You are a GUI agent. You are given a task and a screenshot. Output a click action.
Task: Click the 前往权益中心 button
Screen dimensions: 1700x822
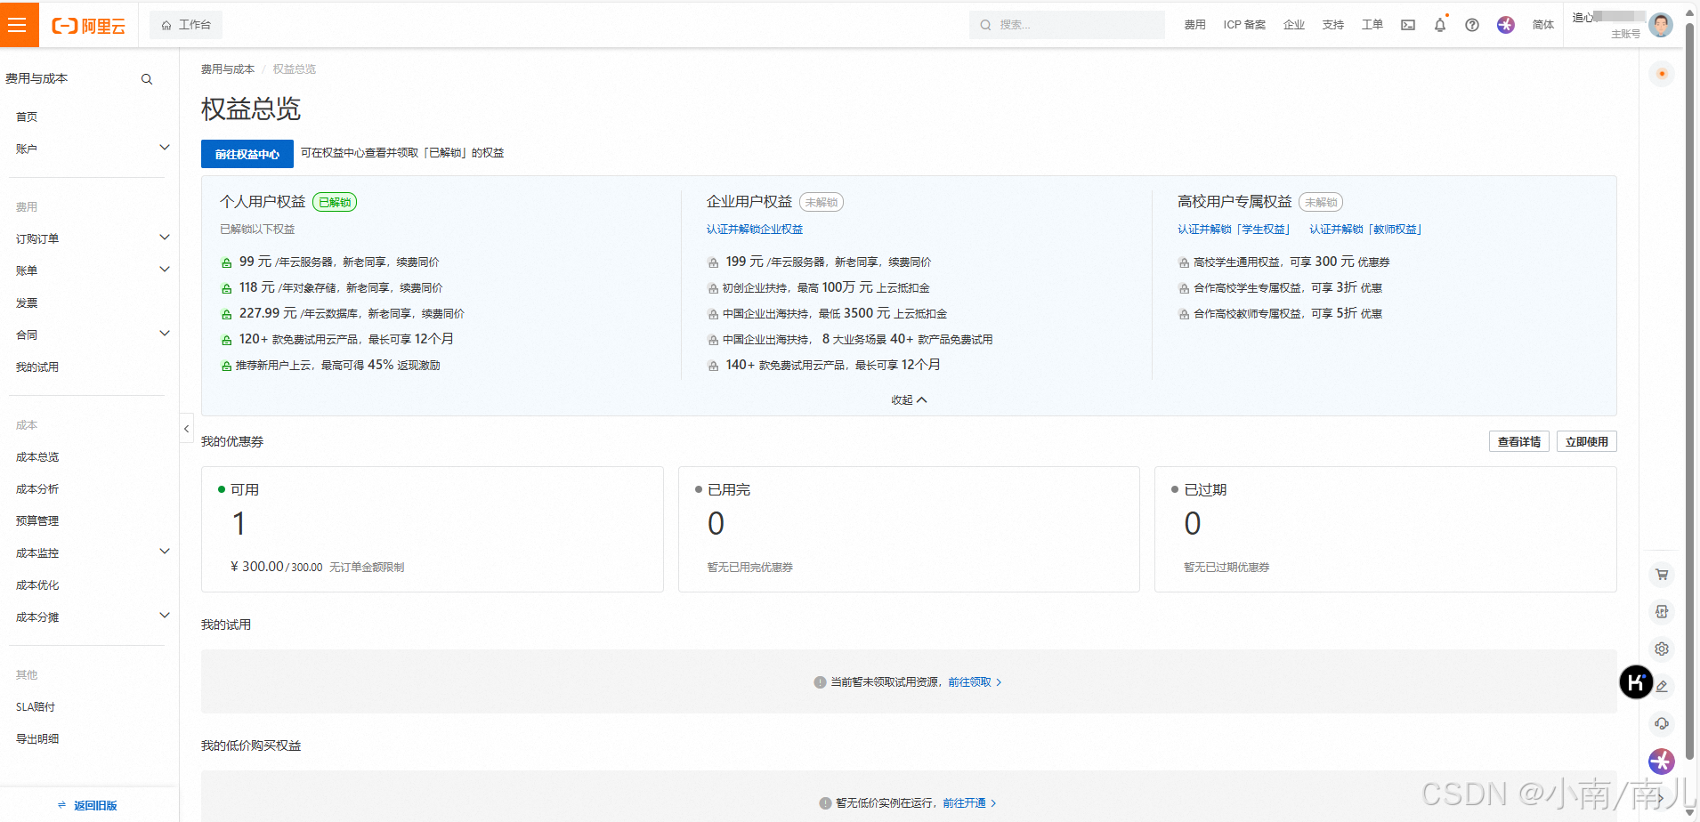(247, 154)
